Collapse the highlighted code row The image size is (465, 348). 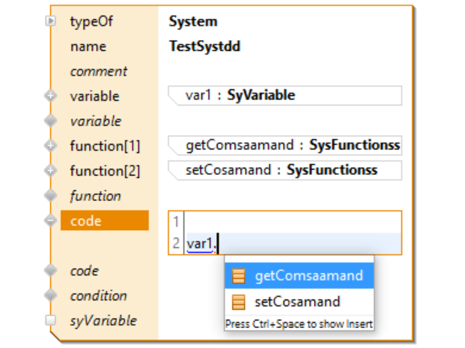[51, 221]
